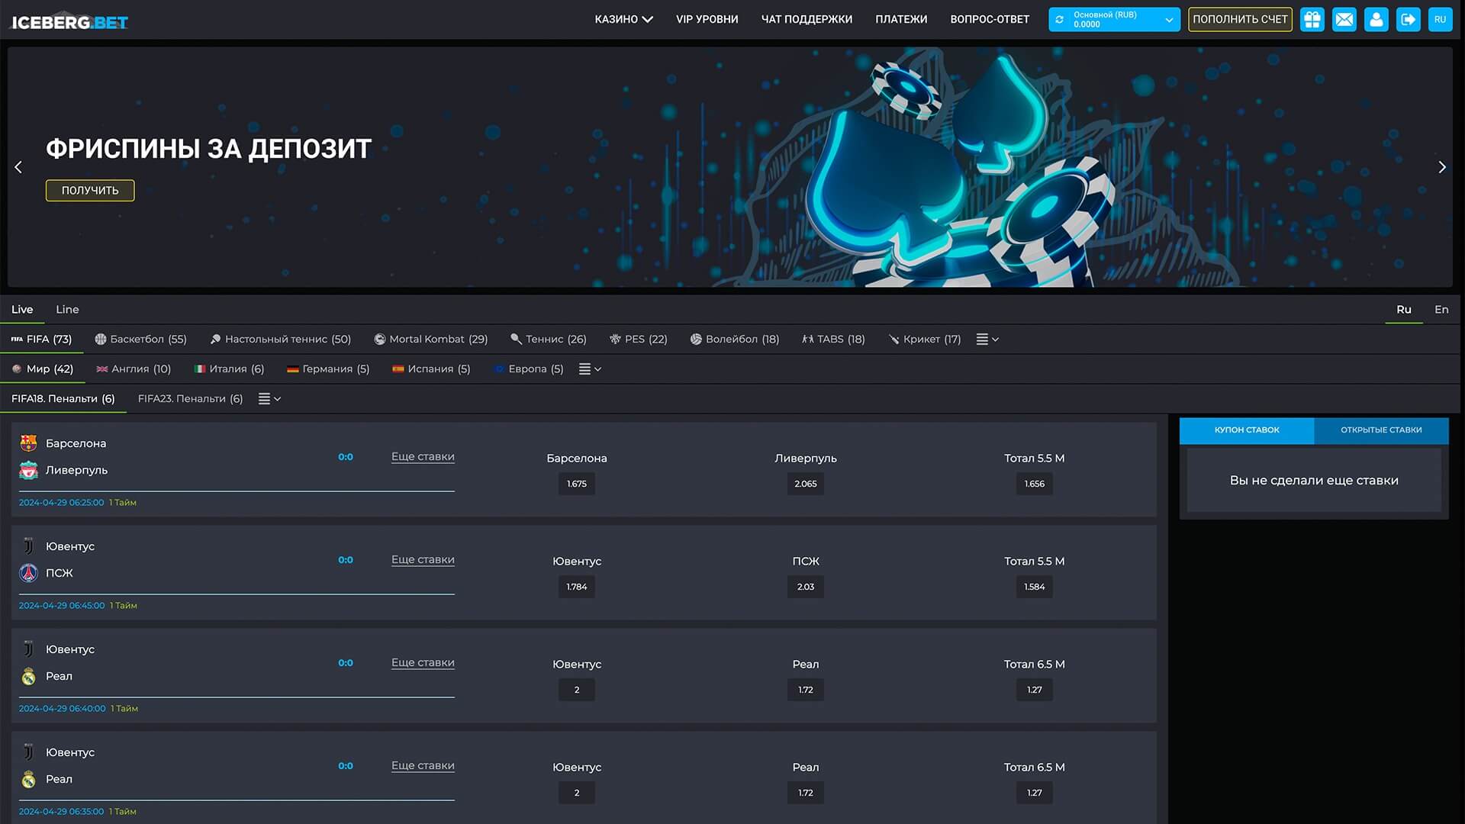Click the balance refresh icon
This screenshot has width=1465, height=824.
[x=1059, y=20]
